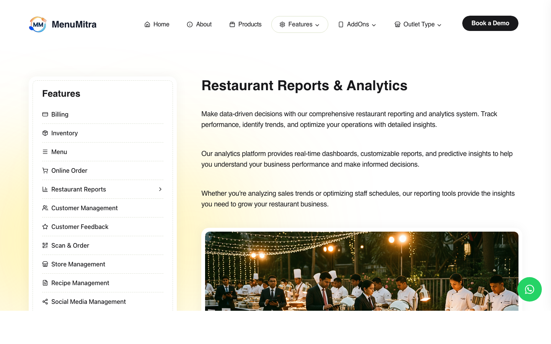Click the Inventory box icon

(x=45, y=133)
